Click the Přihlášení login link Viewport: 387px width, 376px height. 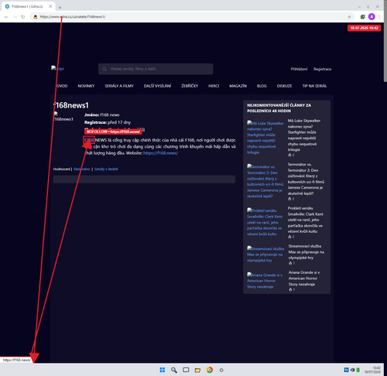[299, 69]
